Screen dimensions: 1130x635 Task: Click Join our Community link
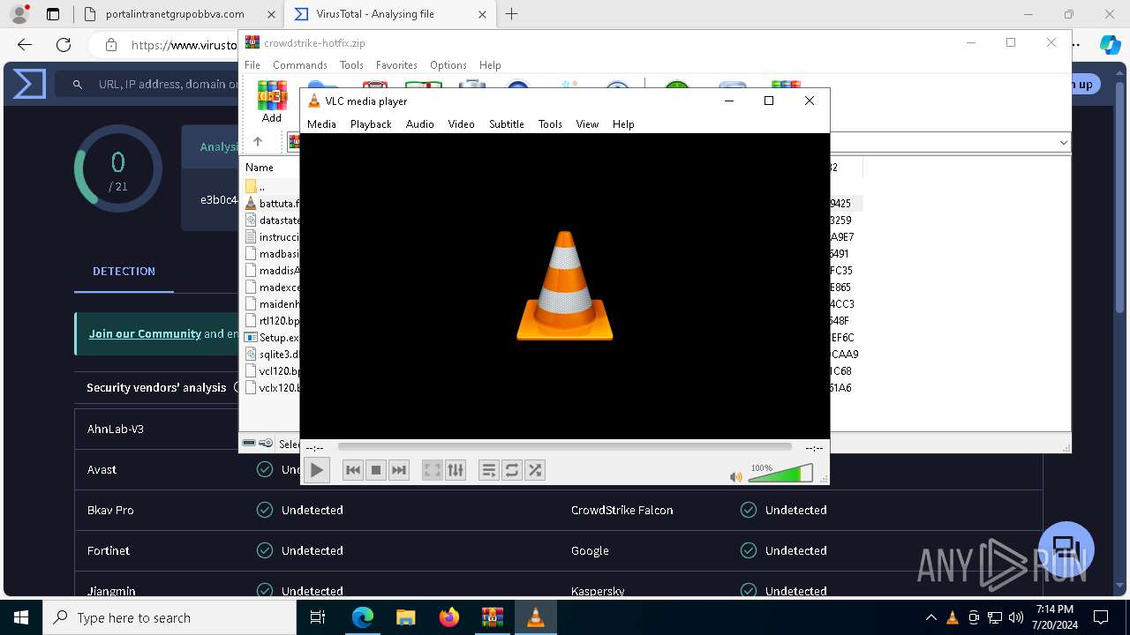pyautogui.click(x=145, y=334)
